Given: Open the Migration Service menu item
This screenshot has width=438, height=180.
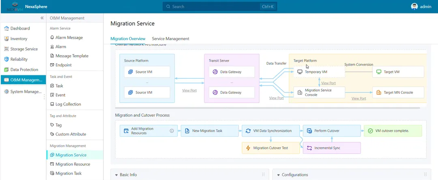Looking at the screenshot, I should click(75, 155).
